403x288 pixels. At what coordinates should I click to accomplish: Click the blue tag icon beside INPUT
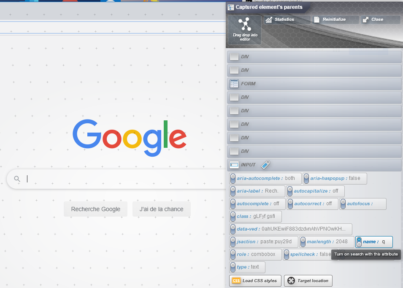(x=265, y=165)
